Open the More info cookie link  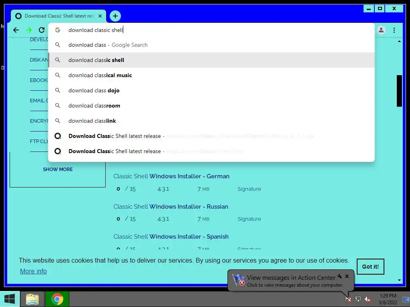(x=33, y=271)
